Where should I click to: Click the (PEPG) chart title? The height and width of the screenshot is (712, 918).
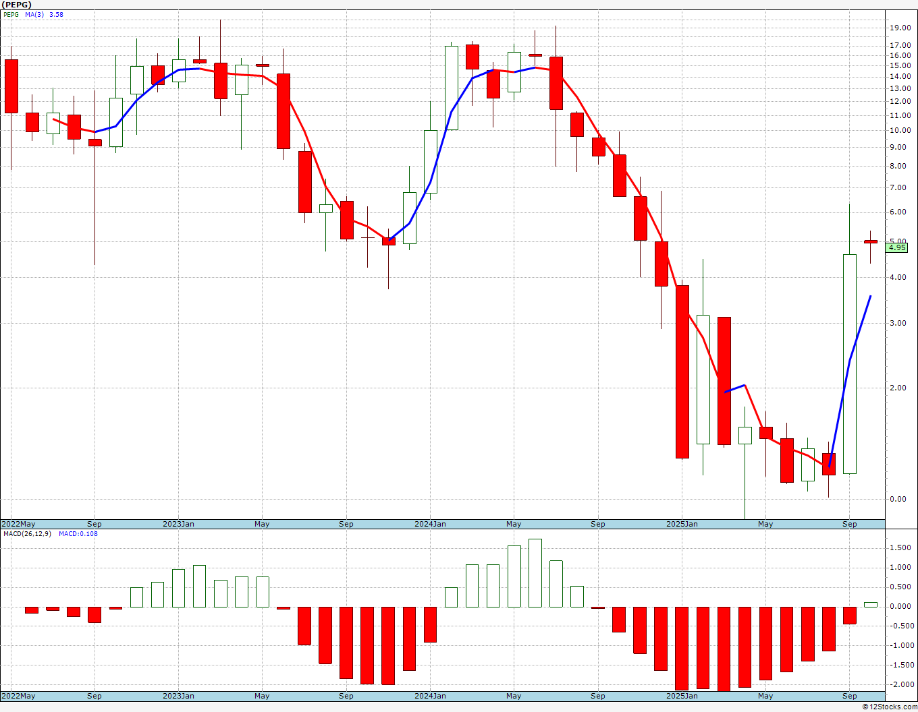16,5
